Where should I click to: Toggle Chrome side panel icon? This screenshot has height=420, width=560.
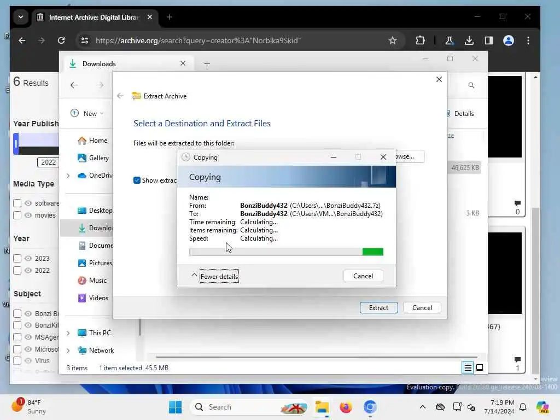pos(488,40)
